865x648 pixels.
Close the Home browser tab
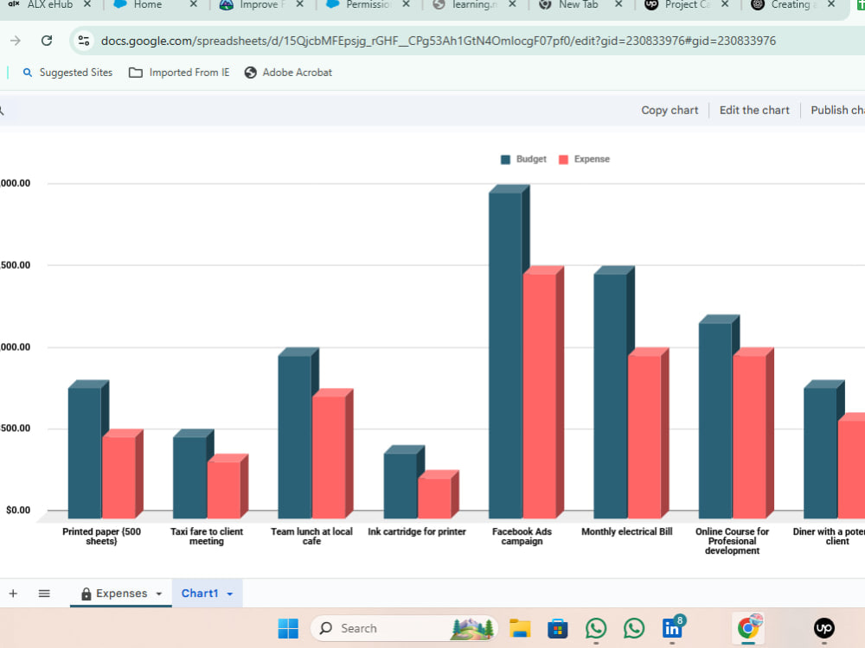(194, 4)
